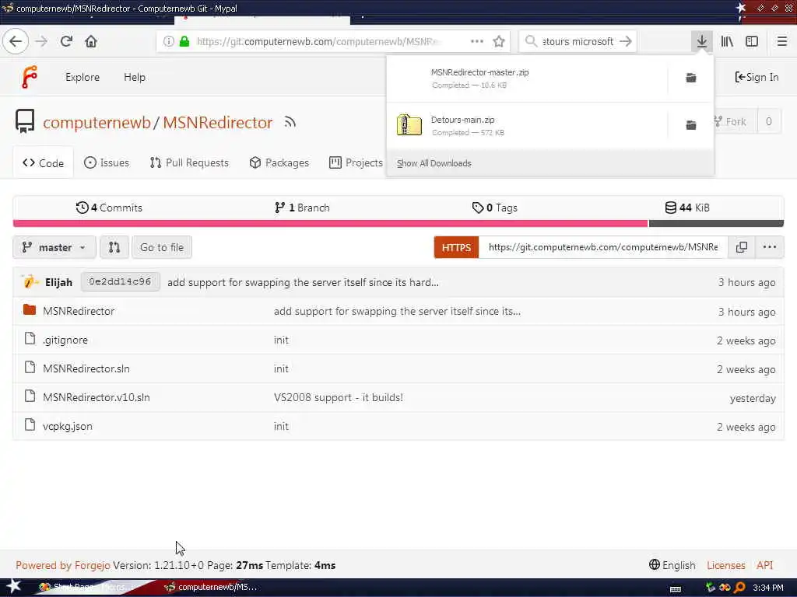
Task: Open the Pull Requests tab
Action: tap(189, 162)
